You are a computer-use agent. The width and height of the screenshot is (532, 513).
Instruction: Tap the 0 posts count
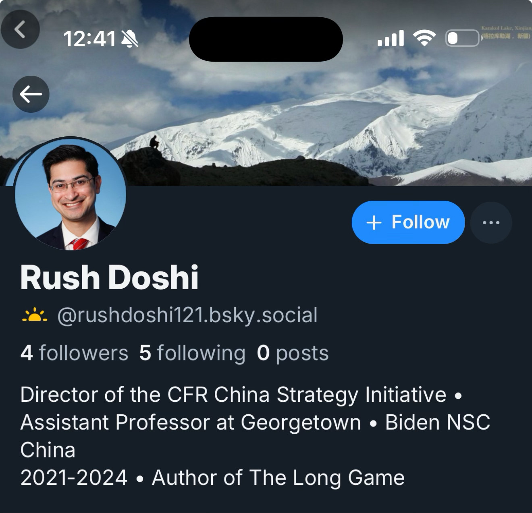pyautogui.click(x=293, y=353)
